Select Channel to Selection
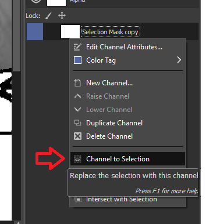 coord(127,159)
